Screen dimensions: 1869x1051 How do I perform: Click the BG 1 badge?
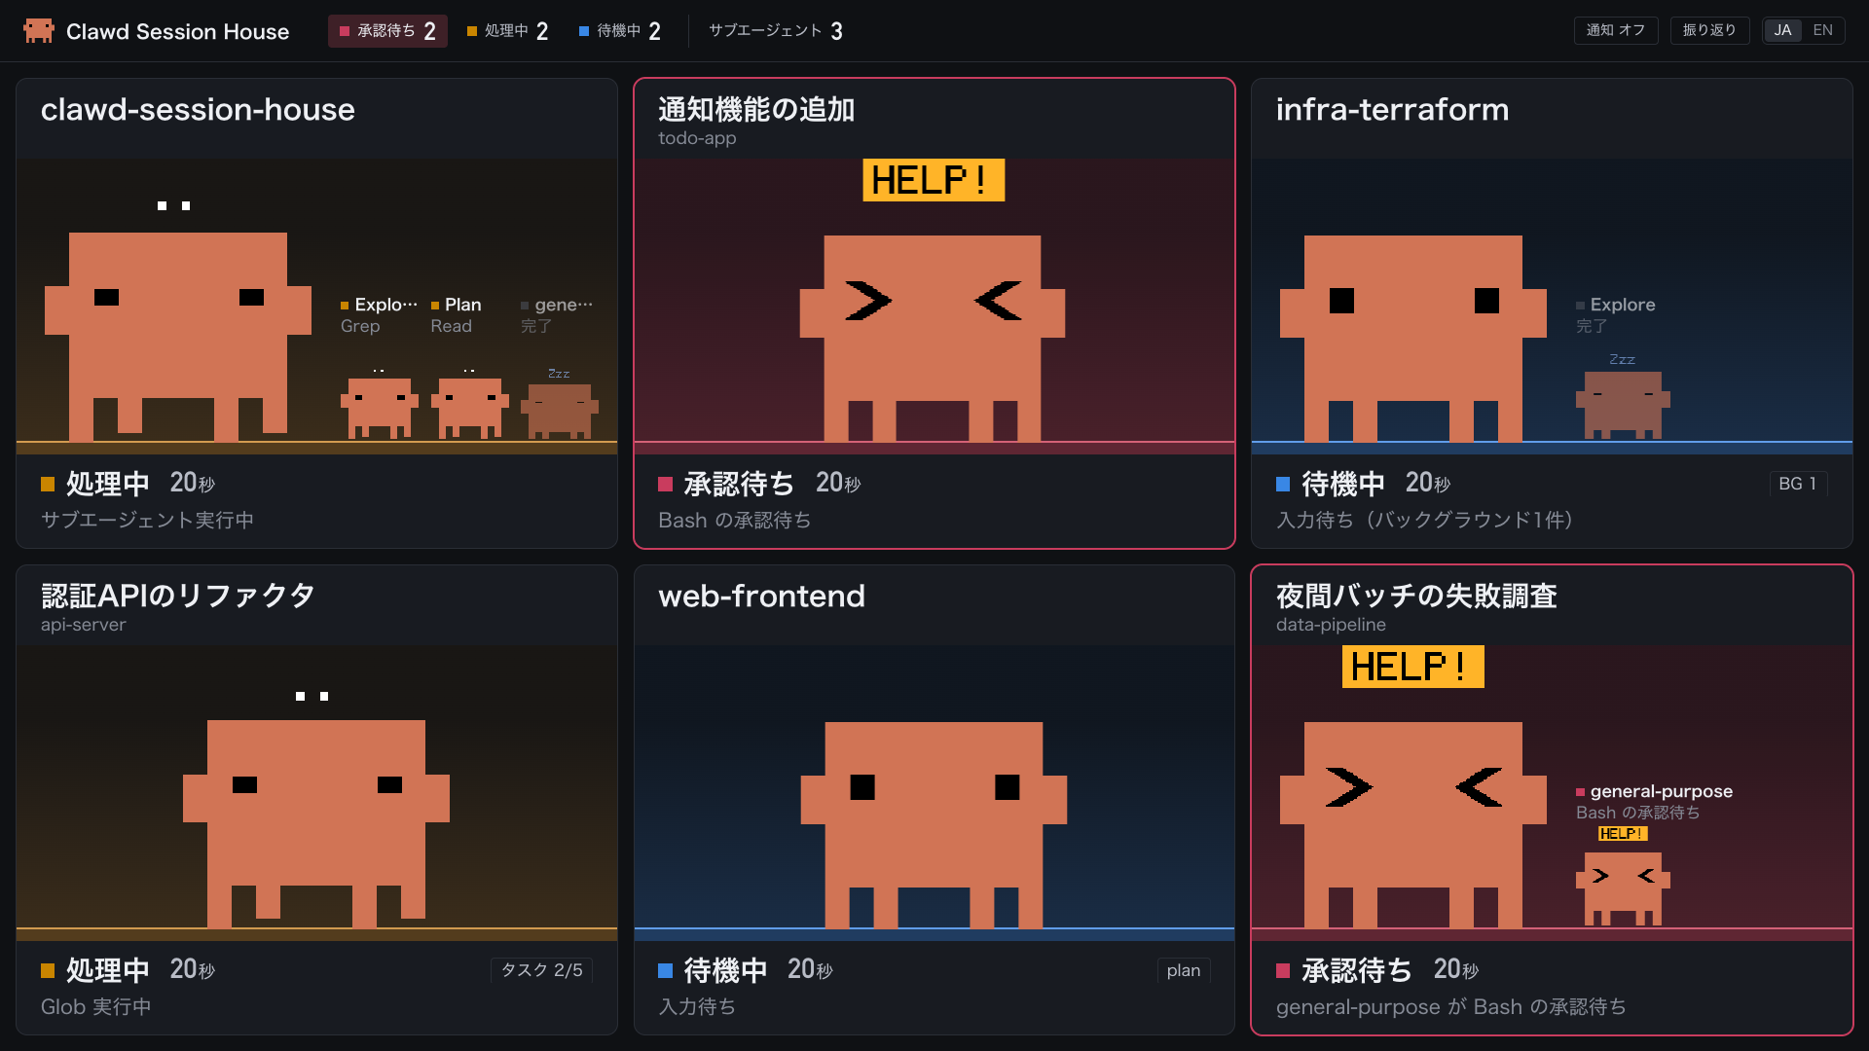click(x=1798, y=484)
